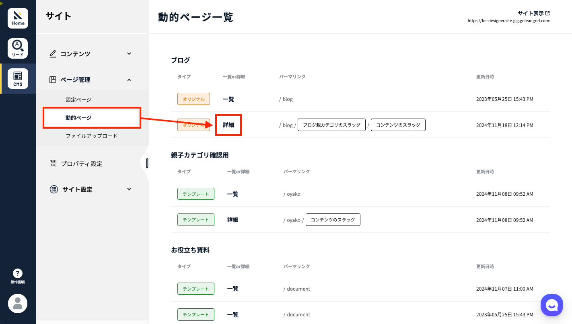Open プロパティ設定 menu label
The width and height of the screenshot is (572, 324).
point(82,164)
